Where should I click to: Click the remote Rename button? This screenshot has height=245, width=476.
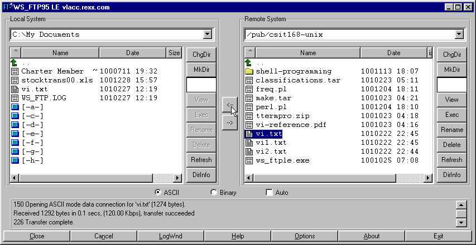pyautogui.click(x=451, y=130)
